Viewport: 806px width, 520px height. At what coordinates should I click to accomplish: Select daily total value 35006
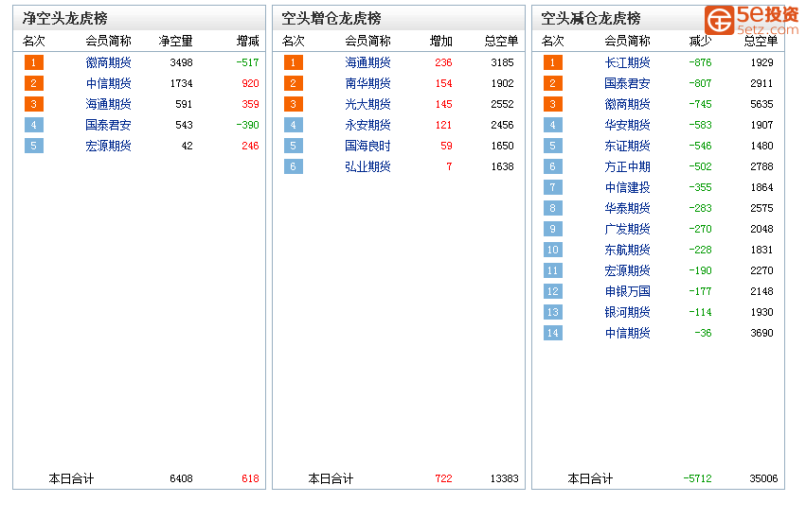(763, 478)
